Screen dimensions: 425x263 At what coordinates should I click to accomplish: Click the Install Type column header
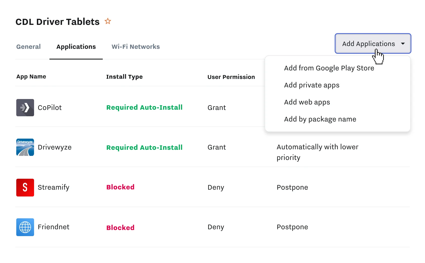click(124, 77)
